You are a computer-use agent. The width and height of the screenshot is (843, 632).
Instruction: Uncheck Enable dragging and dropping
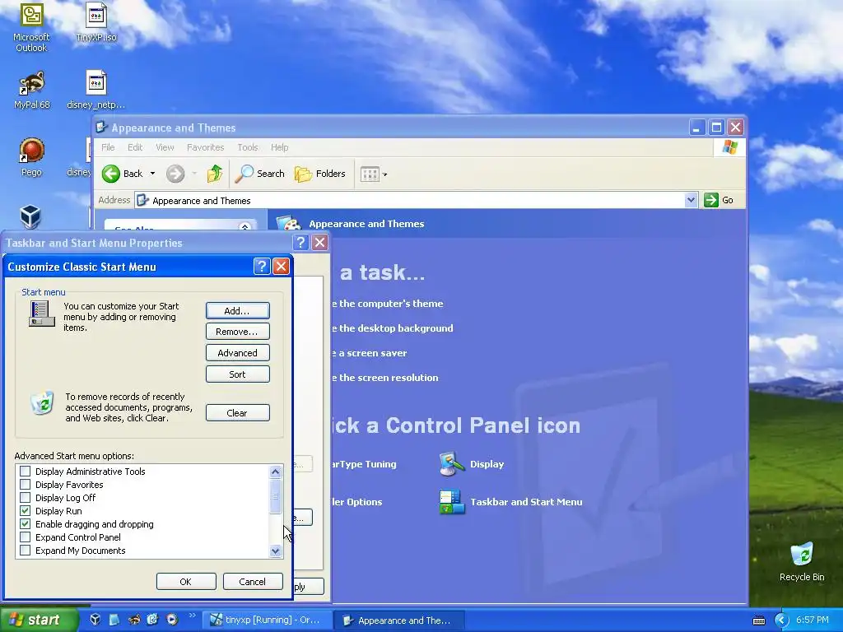coord(26,524)
